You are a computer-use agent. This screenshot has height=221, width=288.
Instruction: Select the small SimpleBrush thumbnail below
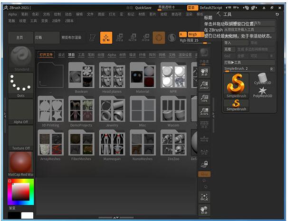236,106
